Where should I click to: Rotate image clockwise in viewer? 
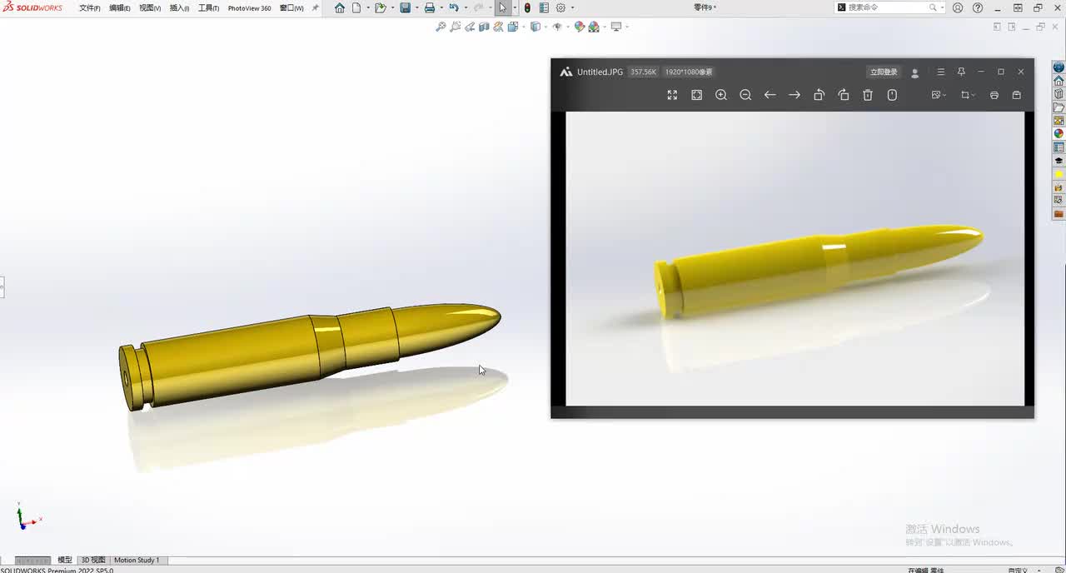point(844,95)
